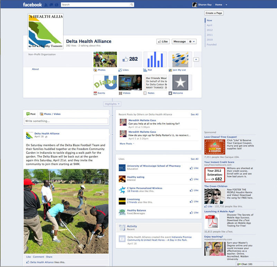Image resolution: width=277 pixels, height=267 pixels.
Task: Open messages icon in top bar
Action: click(51, 5)
